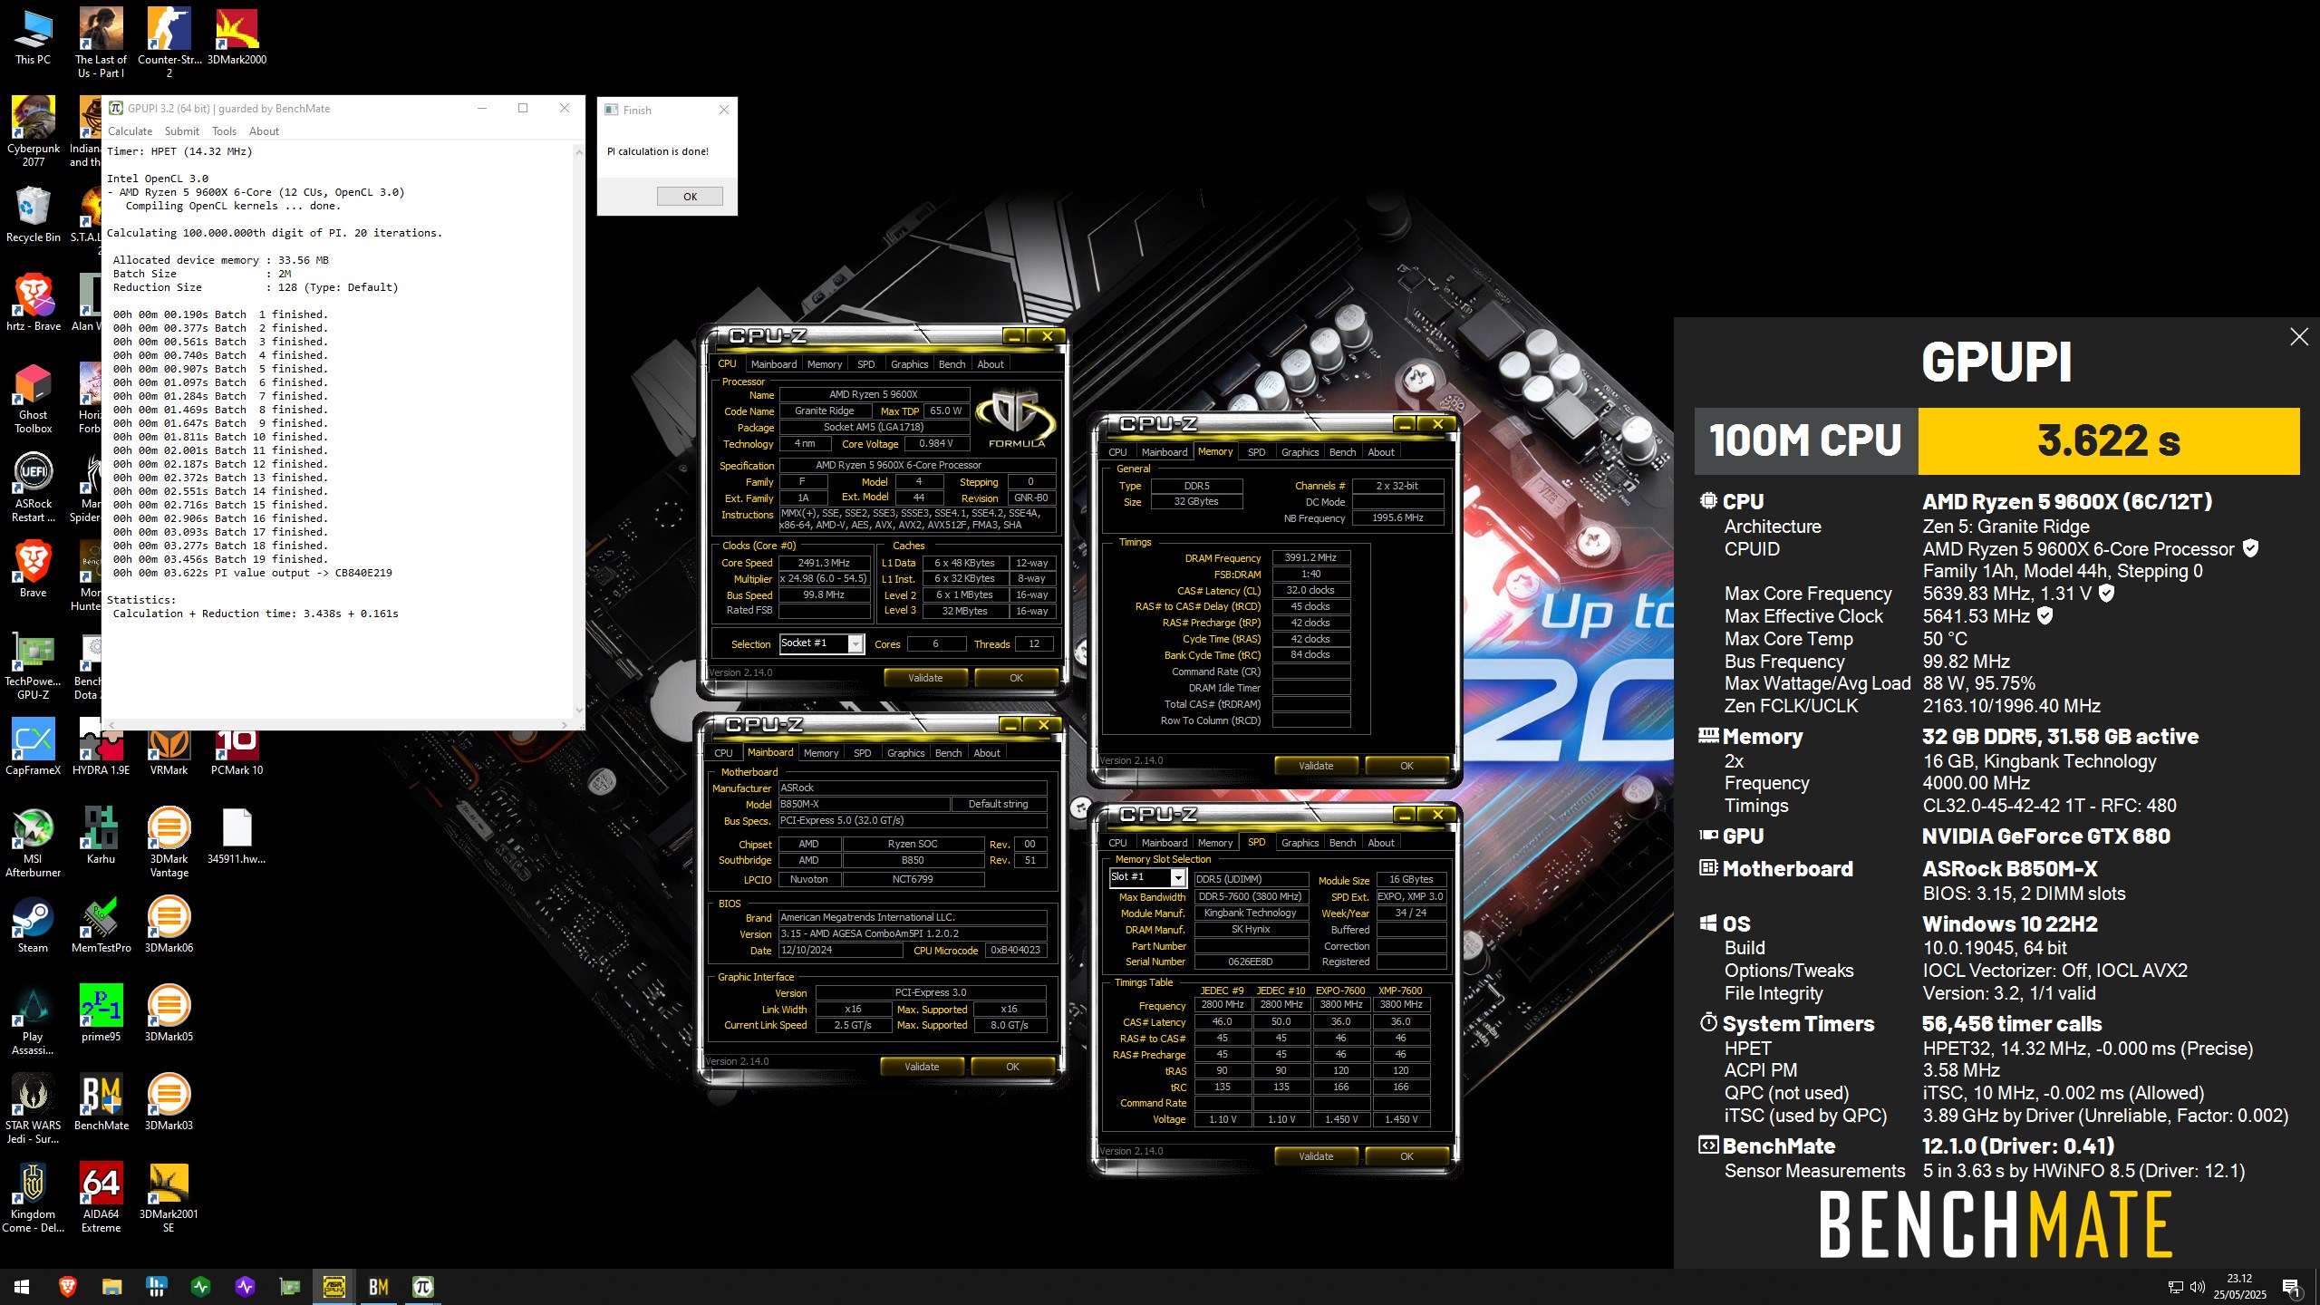Select the SPD tab in CPU-Z Mainboard window
The width and height of the screenshot is (2320, 1305).
point(862,753)
